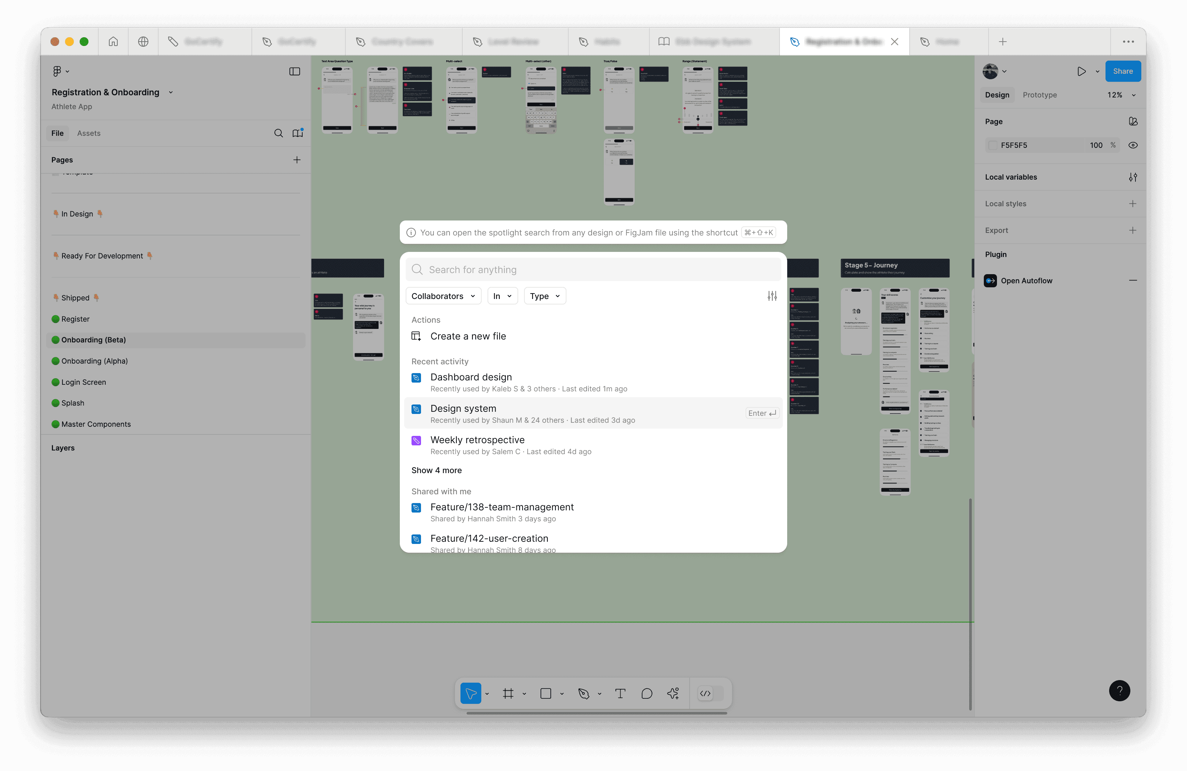Click the page opacity value 100
Screen dimensions: 1187x771
point(1096,145)
